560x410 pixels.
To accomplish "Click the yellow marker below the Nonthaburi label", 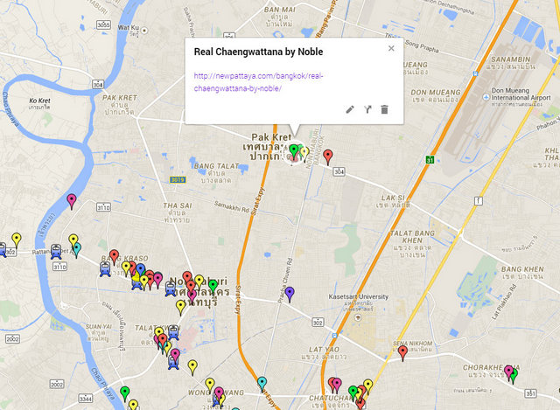I will [x=181, y=308].
